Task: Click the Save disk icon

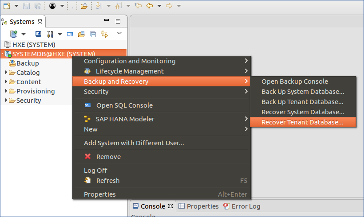Action: pyautogui.click(x=27, y=6)
